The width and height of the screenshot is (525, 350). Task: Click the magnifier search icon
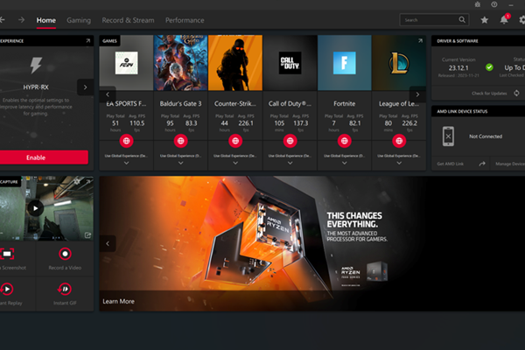click(462, 20)
